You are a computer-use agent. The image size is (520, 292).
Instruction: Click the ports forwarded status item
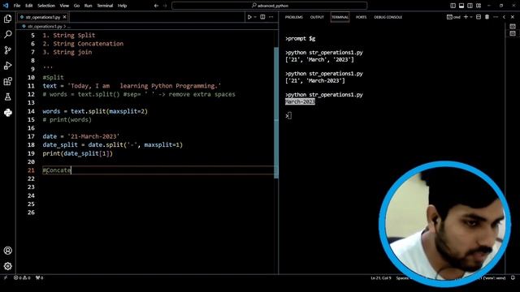pos(40,277)
